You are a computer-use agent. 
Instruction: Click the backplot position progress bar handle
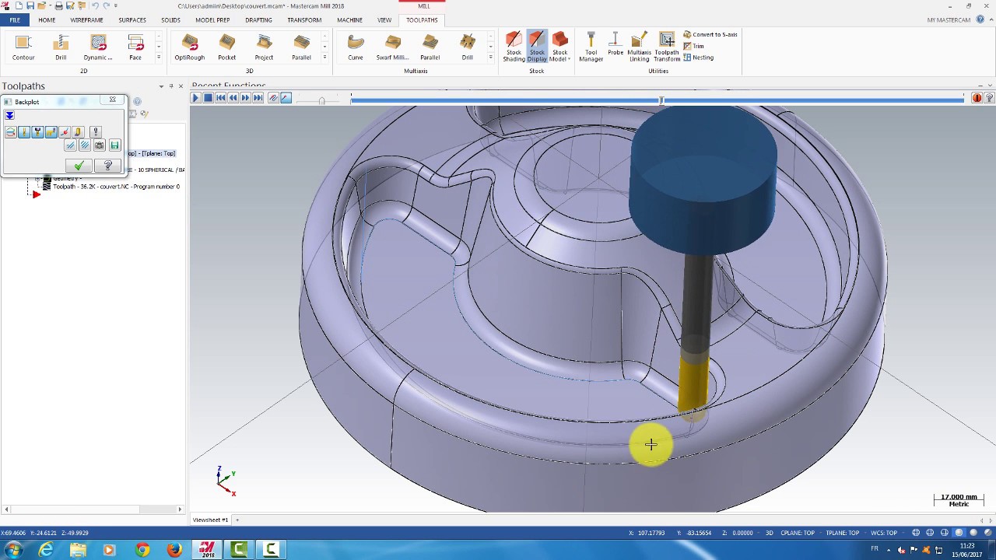tap(661, 100)
